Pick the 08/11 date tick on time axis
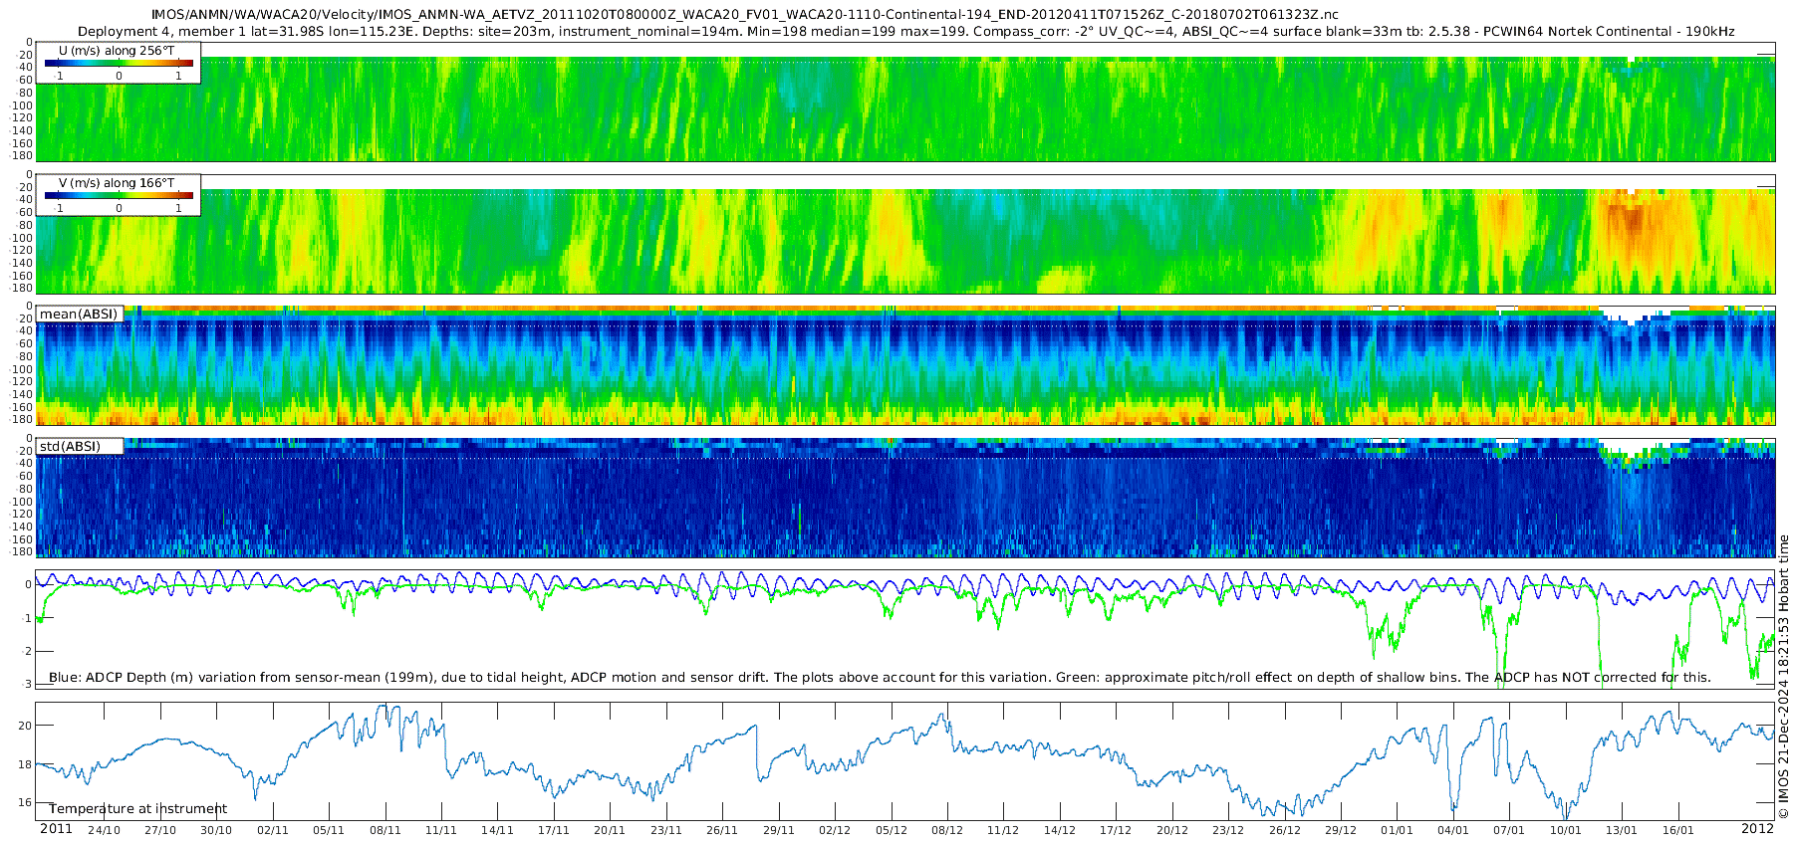Screen dimensions: 1793x846 [x=384, y=830]
